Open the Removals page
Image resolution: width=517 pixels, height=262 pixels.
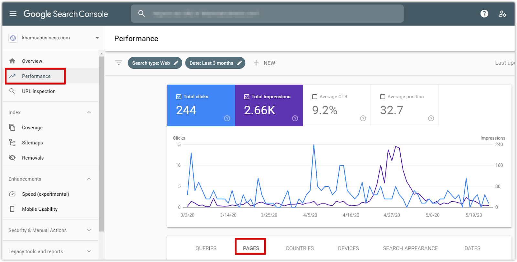(x=33, y=158)
